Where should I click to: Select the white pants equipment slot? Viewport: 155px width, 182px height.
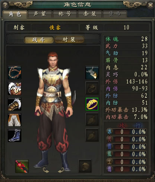click(x=15, y=120)
